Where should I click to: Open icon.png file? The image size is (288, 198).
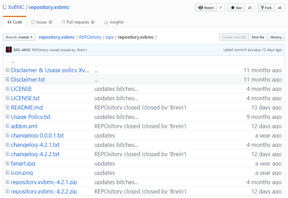[x=22, y=173]
